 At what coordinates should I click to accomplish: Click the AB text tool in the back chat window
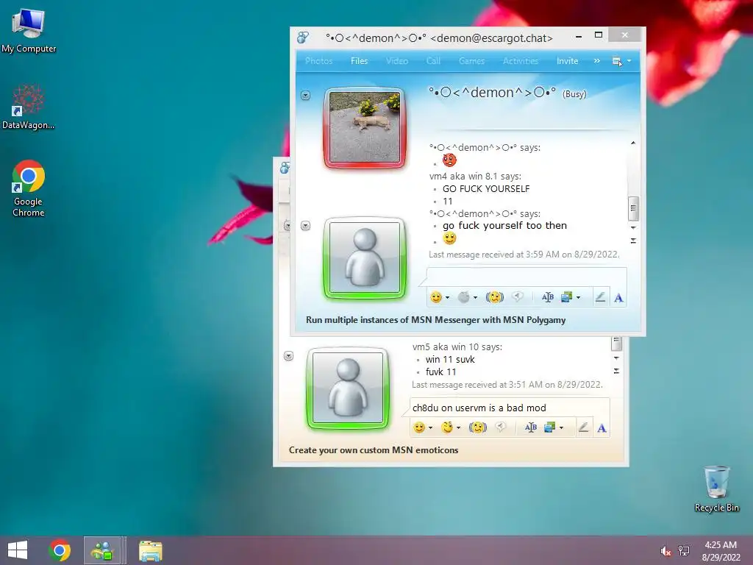pos(531,427)
